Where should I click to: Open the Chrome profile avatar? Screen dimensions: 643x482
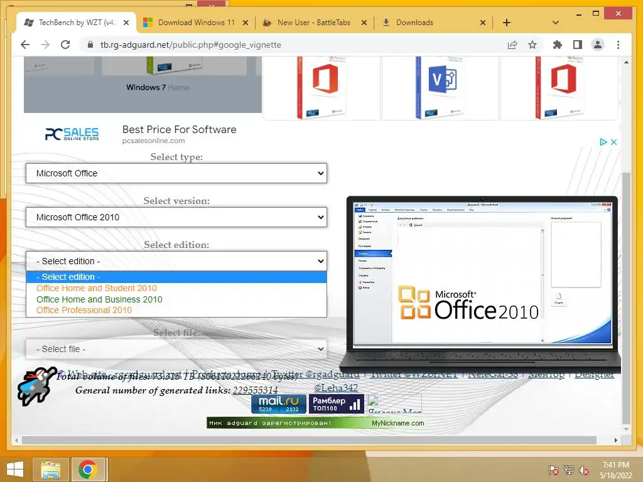598,45
